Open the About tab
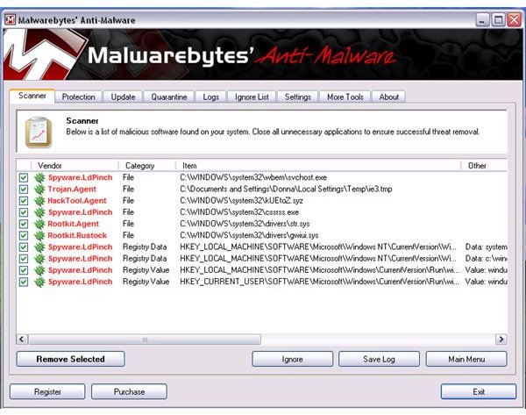This screenshot has height=415, width=526. [x=388, y=97]
